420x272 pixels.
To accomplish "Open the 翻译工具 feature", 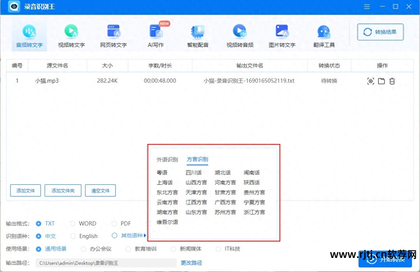I will [324, 35].
